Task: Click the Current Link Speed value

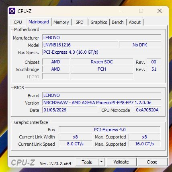Action: [75, 144]
